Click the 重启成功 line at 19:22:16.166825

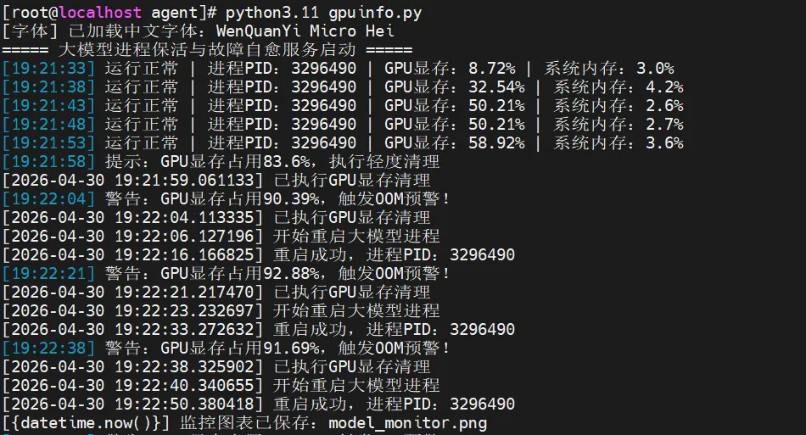[x=259, y=254]
